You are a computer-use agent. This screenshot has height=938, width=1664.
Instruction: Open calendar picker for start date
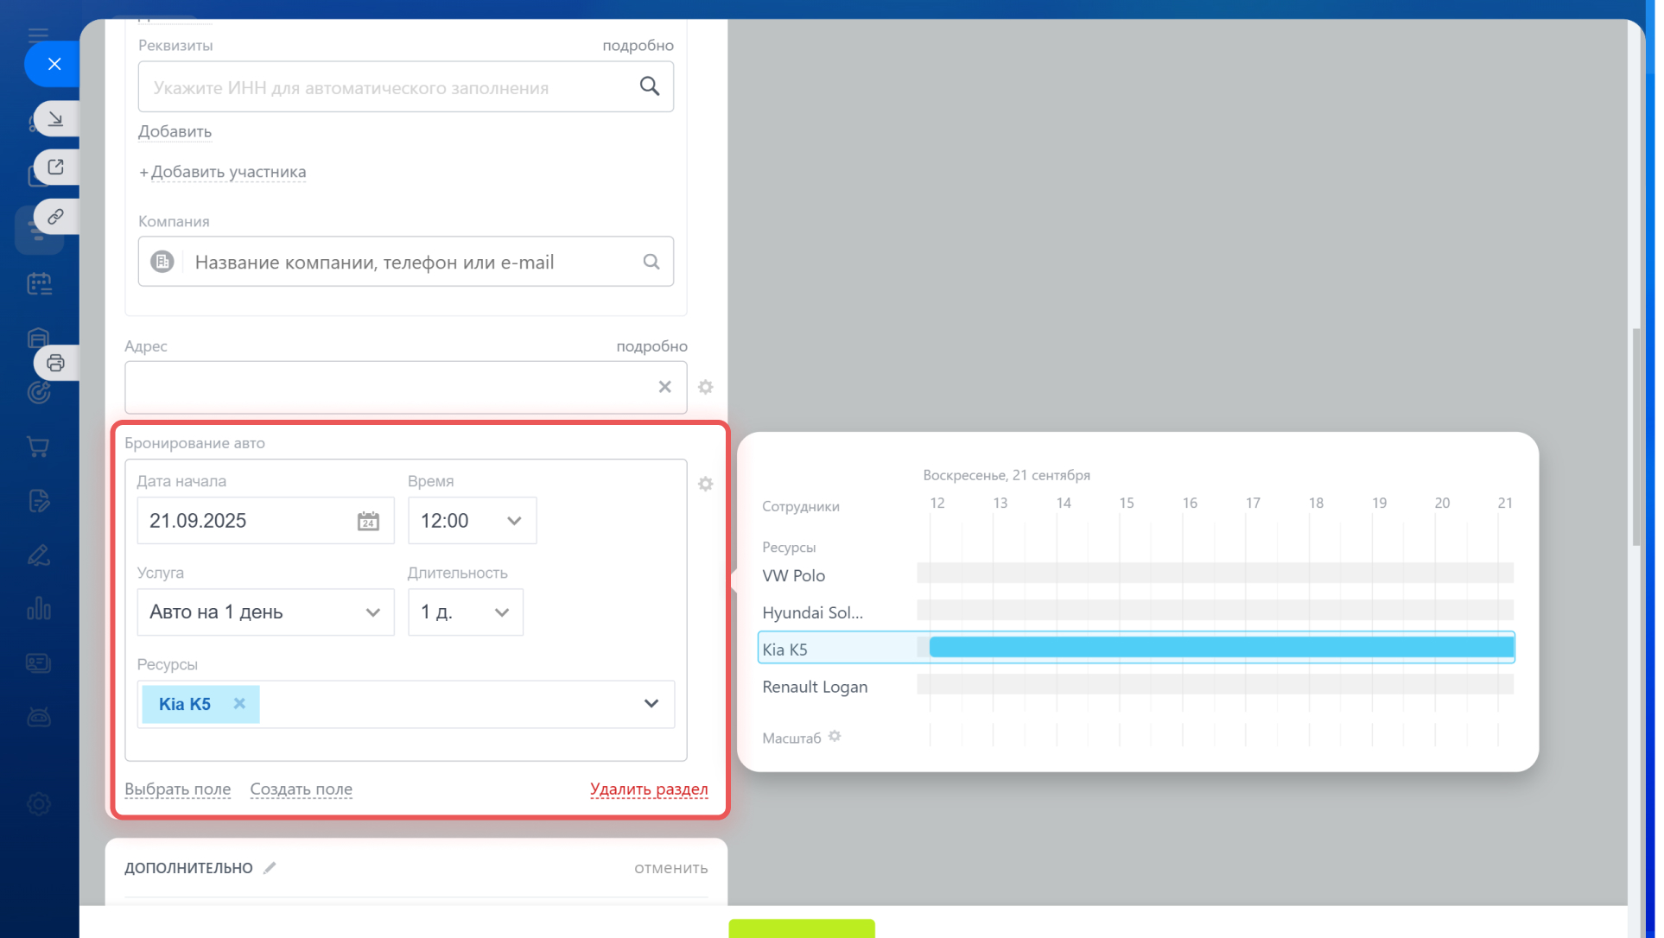pyautogui.click(x=368, y=521)
